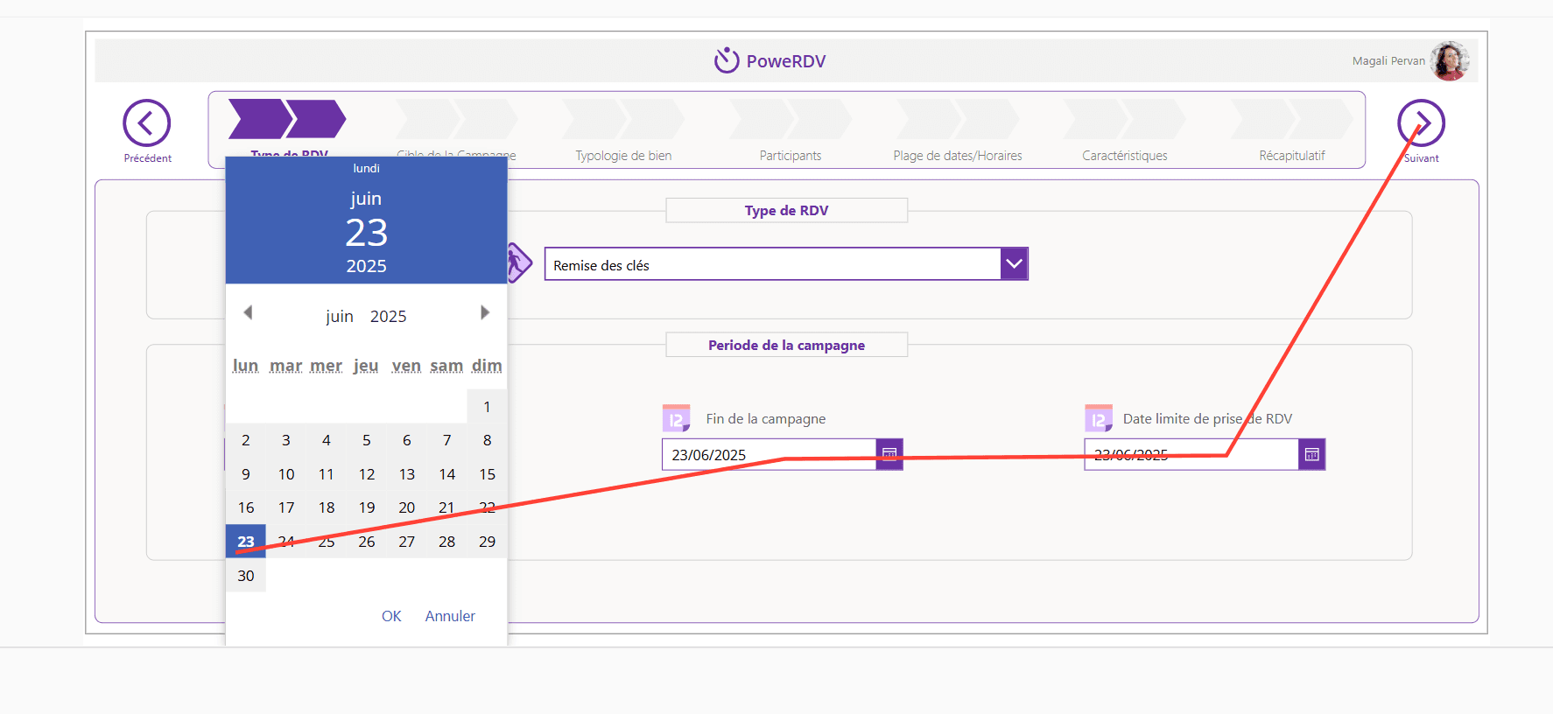Pick June 12 in the calendar

[367, 474]
